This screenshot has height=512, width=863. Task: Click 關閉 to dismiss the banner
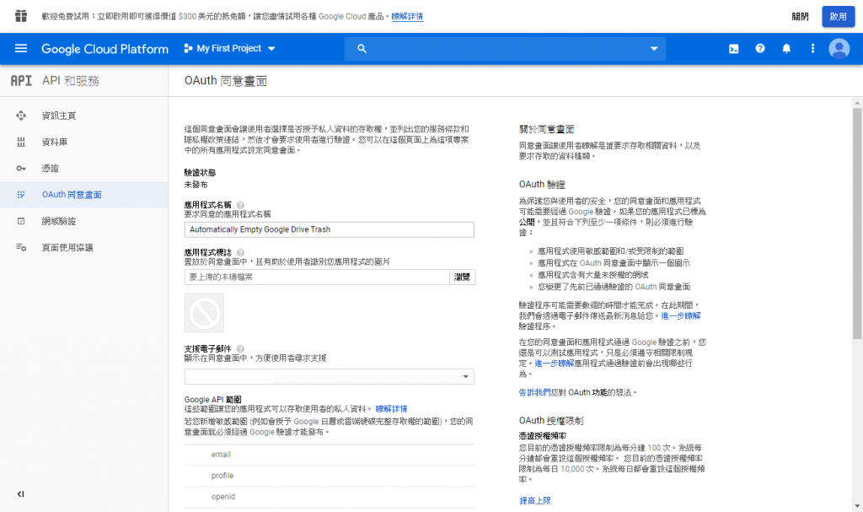(x=800, y=17)
